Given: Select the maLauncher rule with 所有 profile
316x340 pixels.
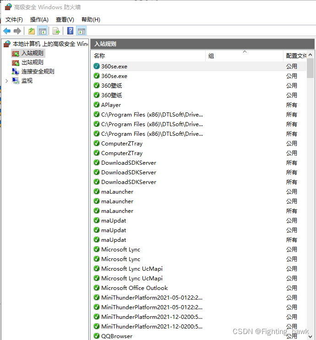Looking at the screenshot, I should [x=117, y=211].
